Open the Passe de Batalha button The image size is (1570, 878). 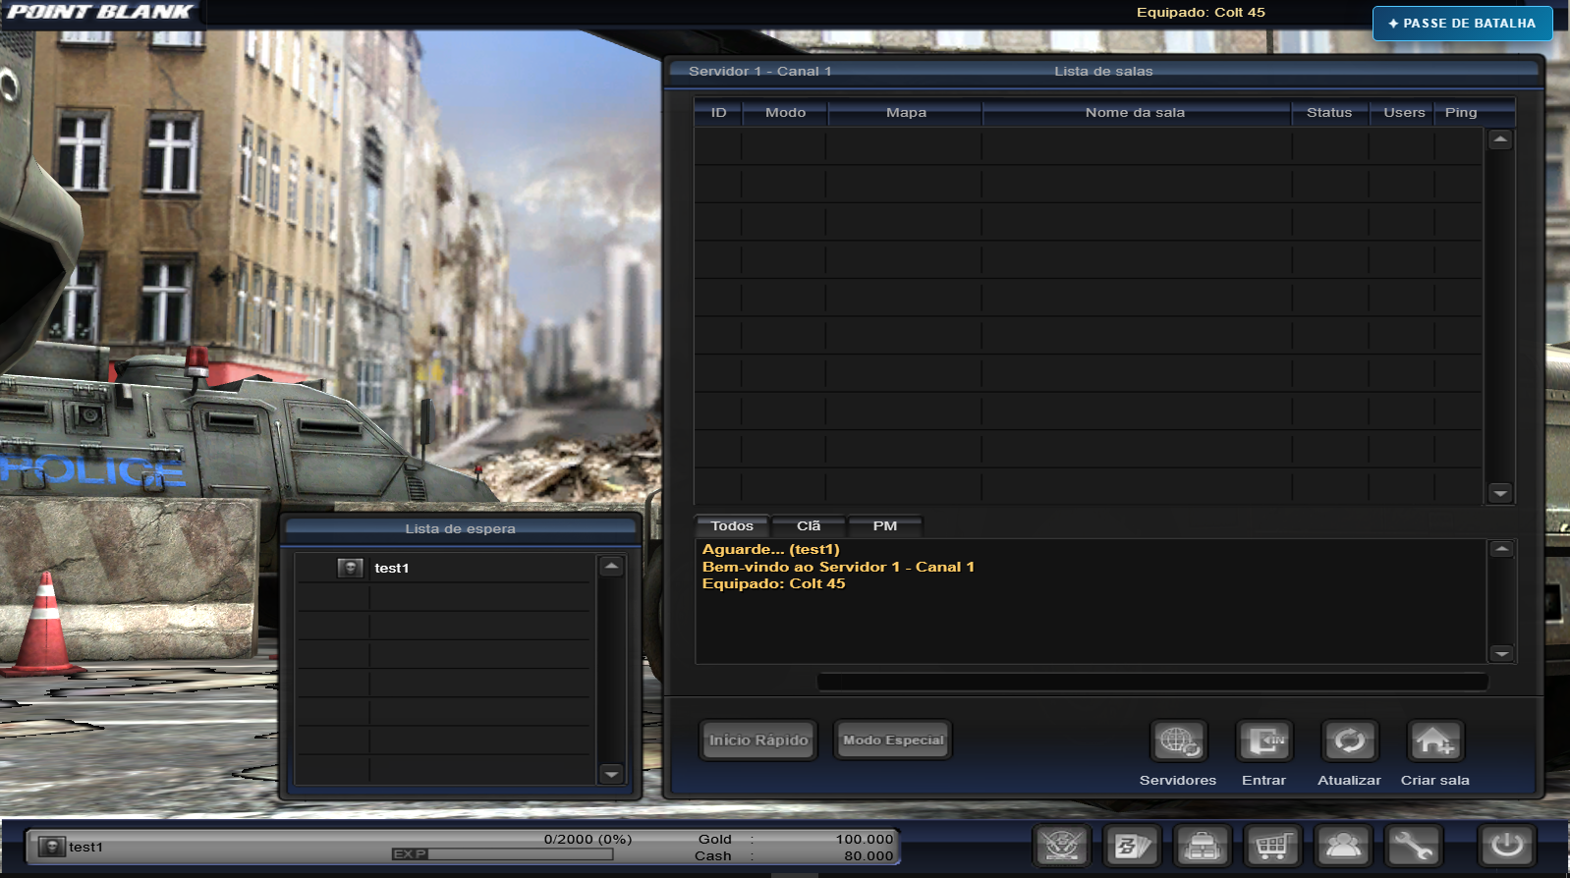[1462, 23]
